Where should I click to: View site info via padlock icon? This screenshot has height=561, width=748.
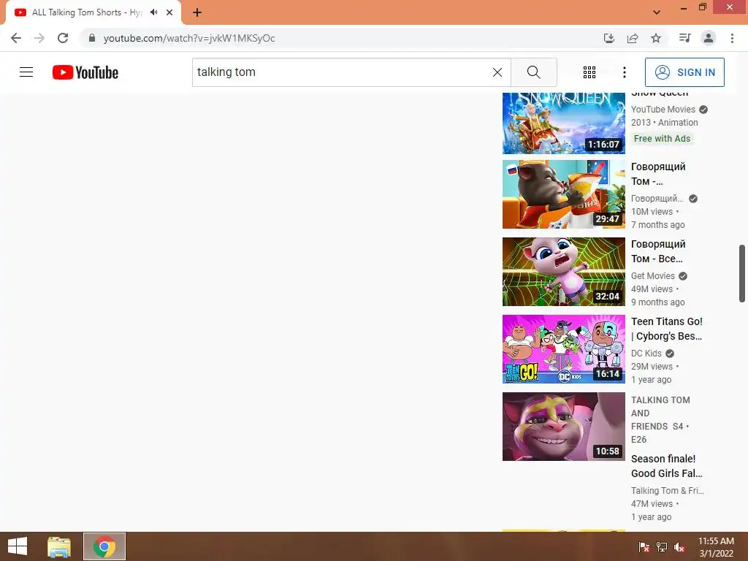pyautogui.click(x=92, y=38)
